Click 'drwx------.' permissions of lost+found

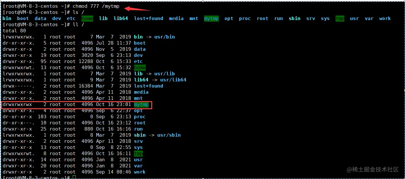pyautogui.click(x=18, y=86)
